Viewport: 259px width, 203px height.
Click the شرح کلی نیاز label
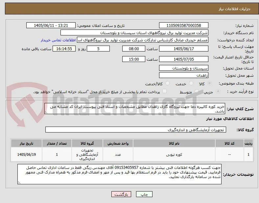tap(240, 109)
